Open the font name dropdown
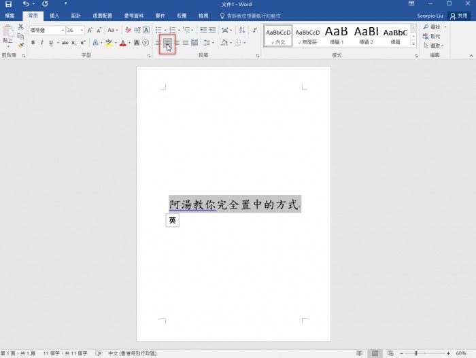Screen dimensions: 476x358 point(63,30)
